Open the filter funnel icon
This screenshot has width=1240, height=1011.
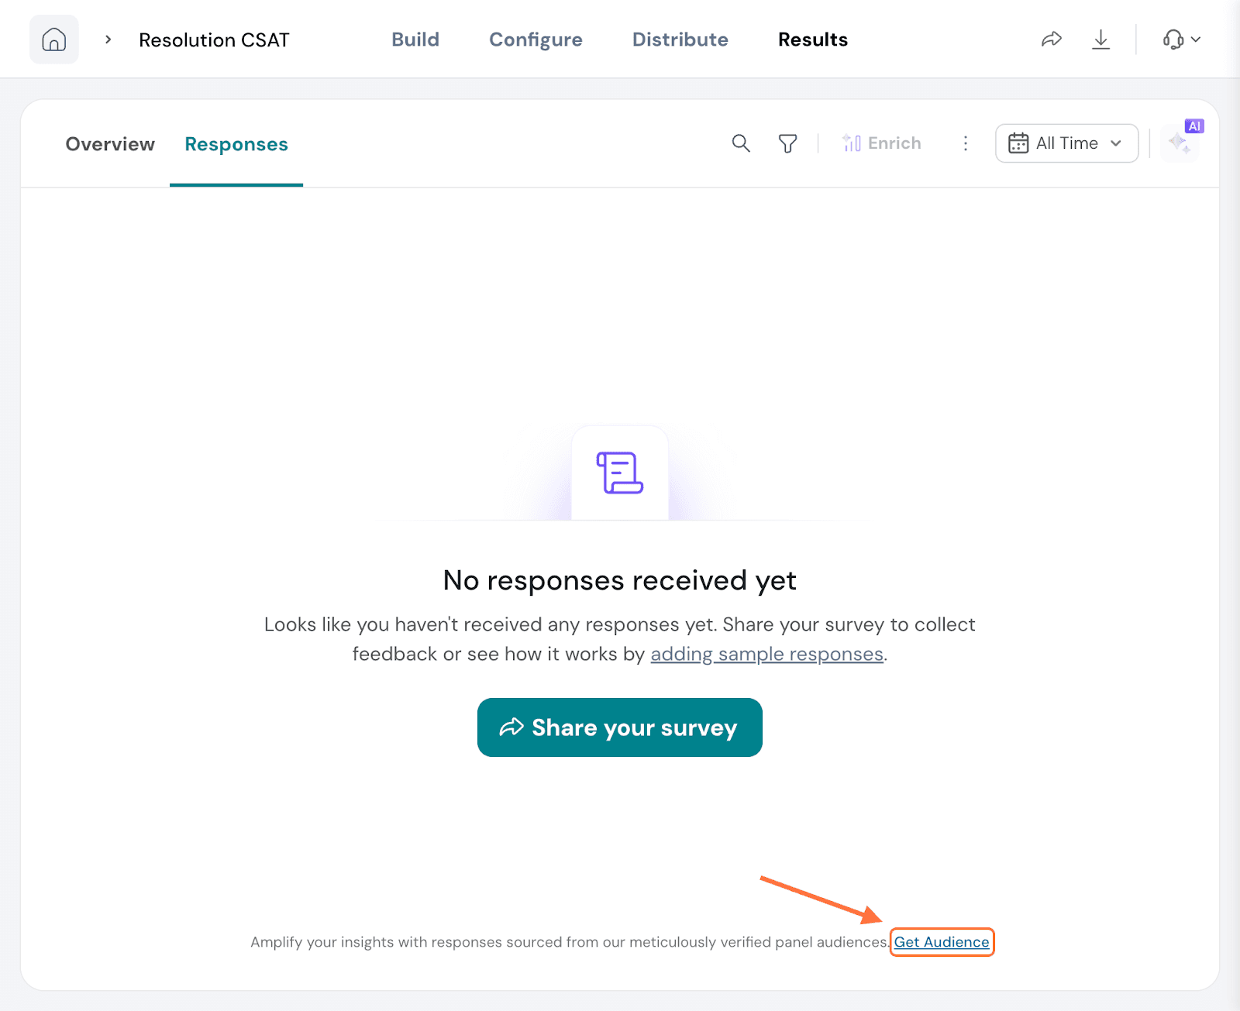(787, 143)
